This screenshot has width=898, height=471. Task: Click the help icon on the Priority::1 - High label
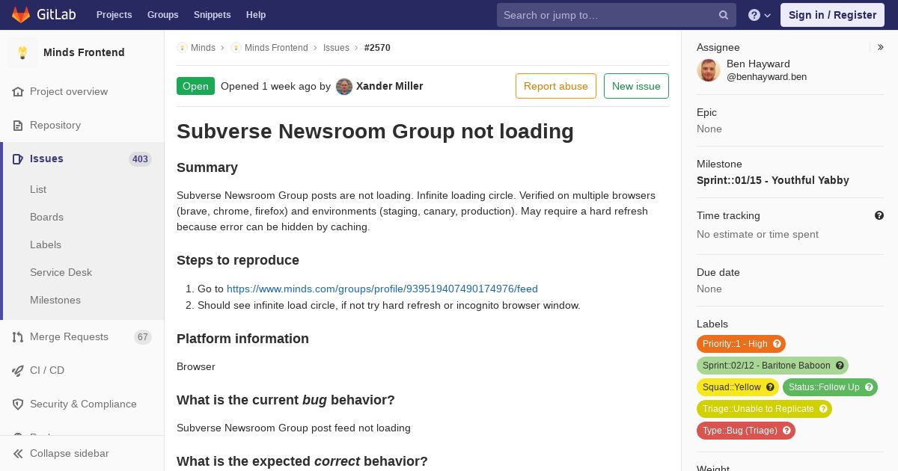pyautogui.click(x=777, y=344)
